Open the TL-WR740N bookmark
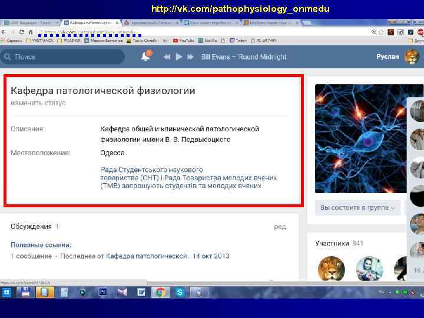The height and width of the screenshot is (318, 424). pos(264,41)
